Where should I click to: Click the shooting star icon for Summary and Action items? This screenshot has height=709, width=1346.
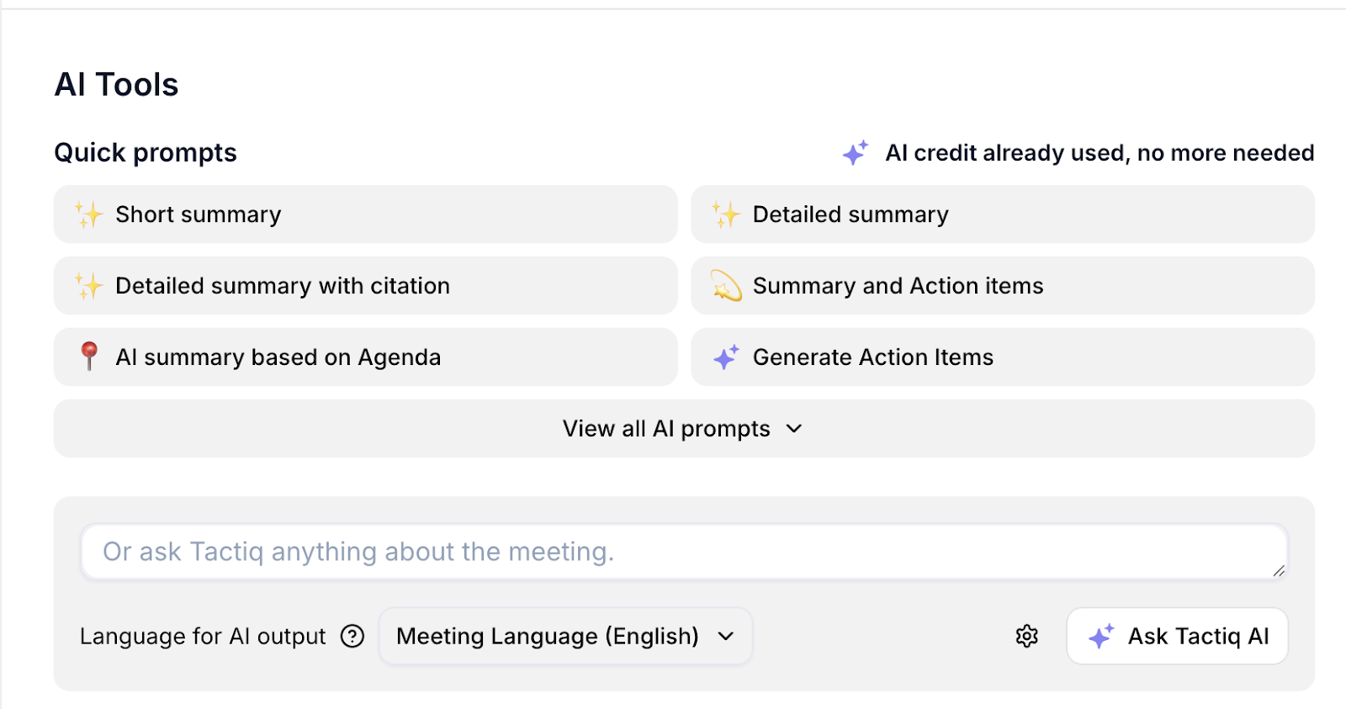tap(725, 286)
